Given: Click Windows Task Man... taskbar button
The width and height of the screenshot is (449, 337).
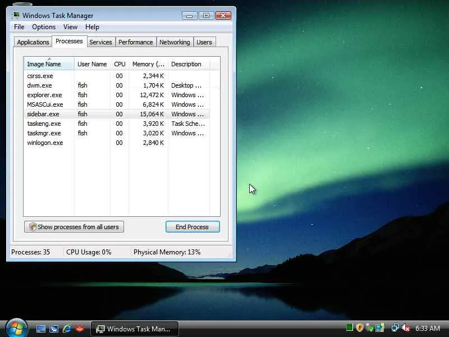Looking at the screenshot, I should point(135,329).
